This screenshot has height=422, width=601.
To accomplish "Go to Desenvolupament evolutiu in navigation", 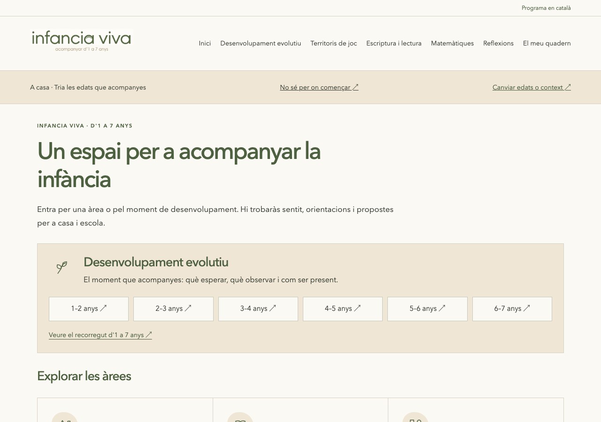I will coord(261,44).
